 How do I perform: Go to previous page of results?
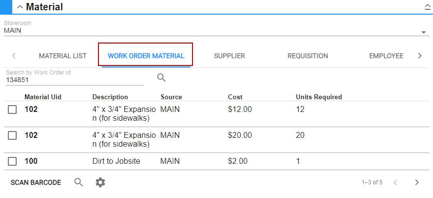point(395,182)
